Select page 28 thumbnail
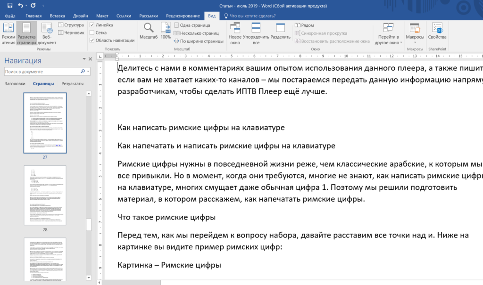 [45, 195]
